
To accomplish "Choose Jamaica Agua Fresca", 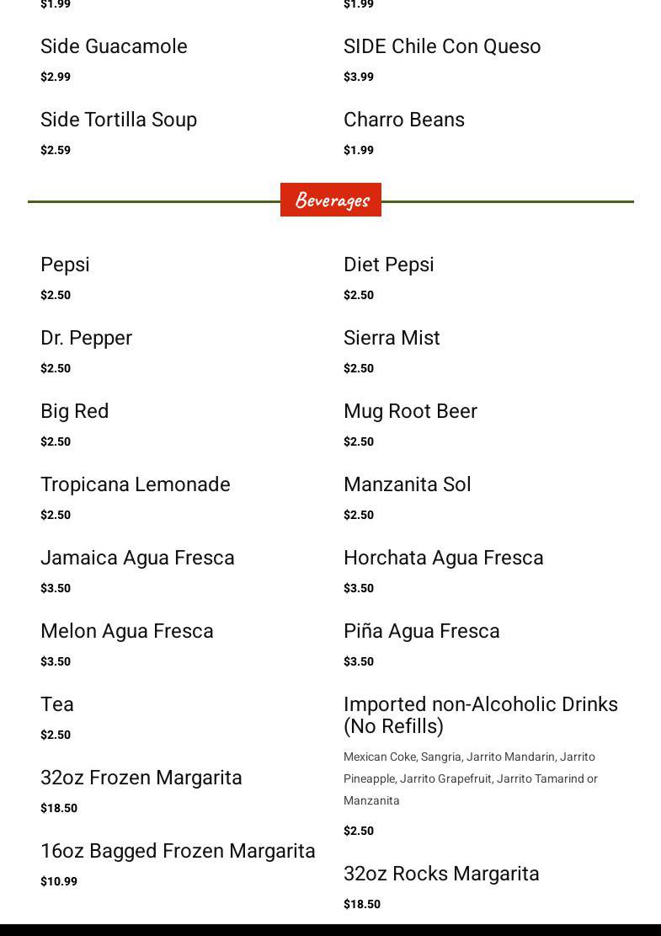I will [137, 558].
